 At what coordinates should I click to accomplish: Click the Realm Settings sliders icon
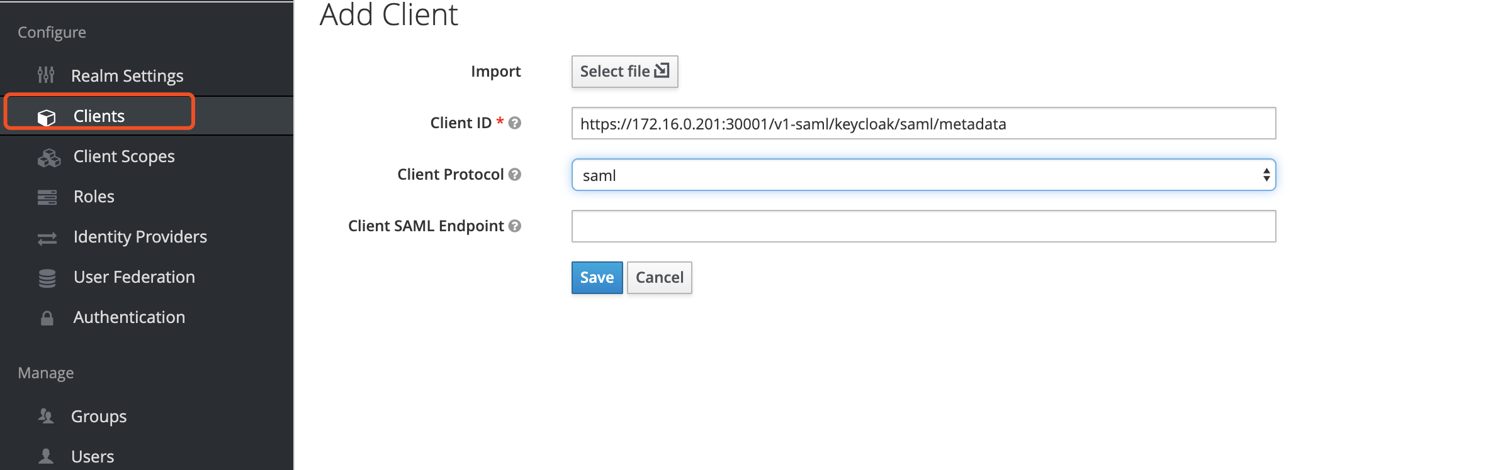(46, 75)
